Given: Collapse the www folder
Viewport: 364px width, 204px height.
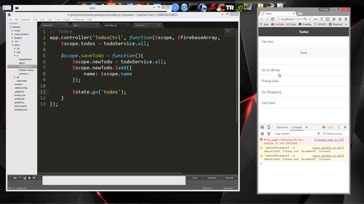Looking at the screenshot, I should (x=13, y=45).
